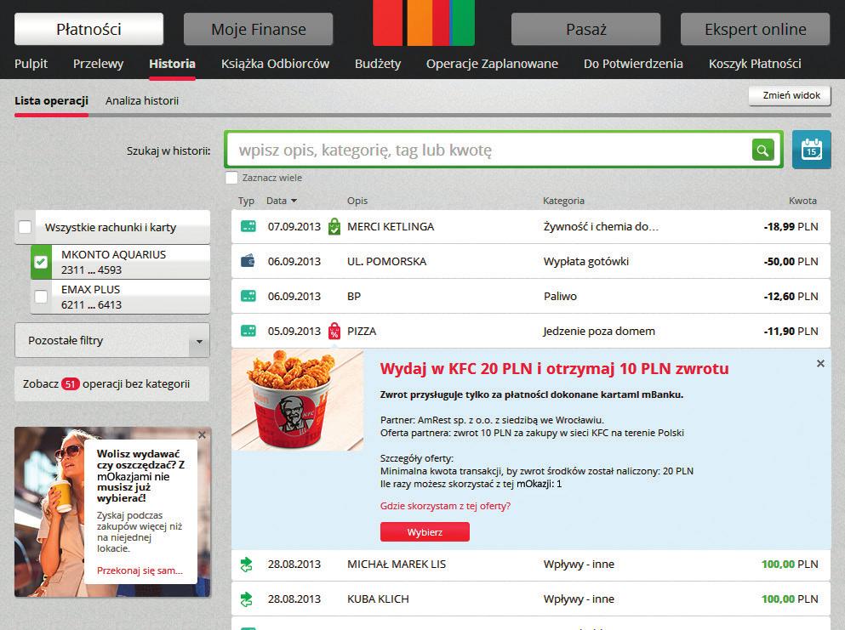Open the UL. POMORSKA transaction
This screenshot has height=630, width=845.
[531, 261]
